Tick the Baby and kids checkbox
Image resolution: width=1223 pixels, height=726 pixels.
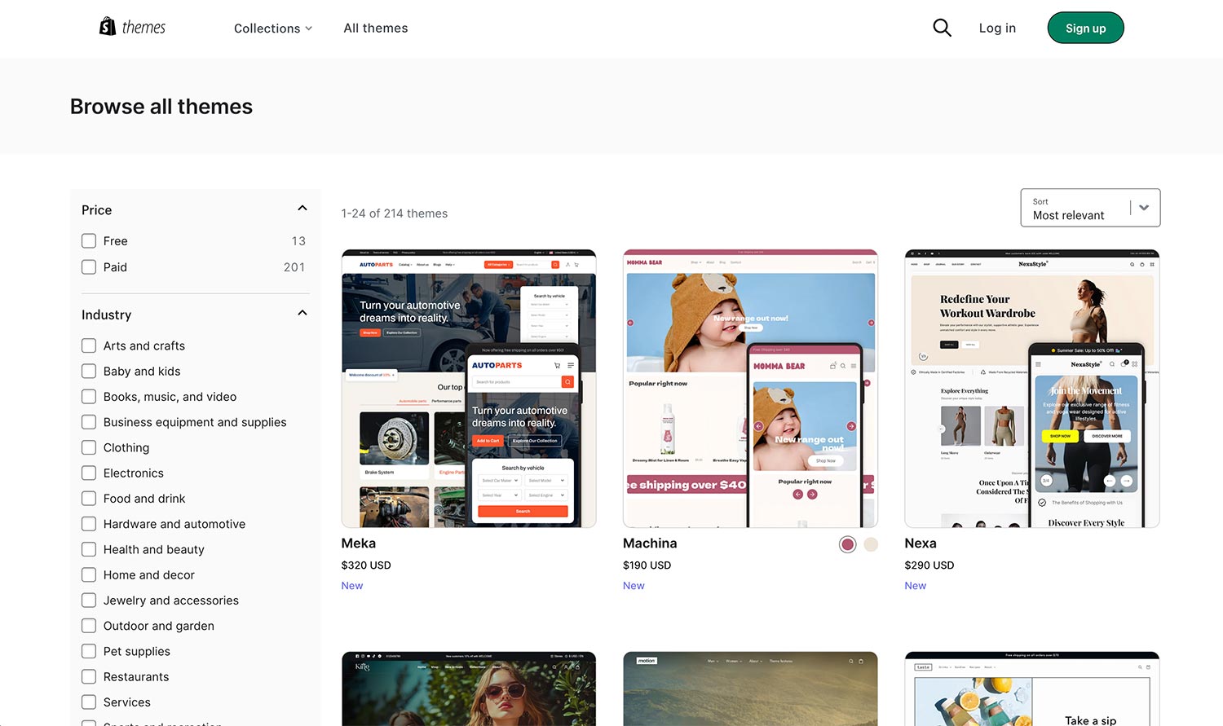[89, 371]
